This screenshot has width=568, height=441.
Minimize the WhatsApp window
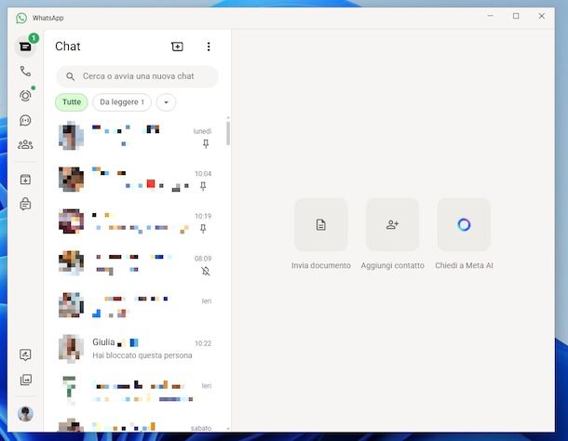coord(490,16)
